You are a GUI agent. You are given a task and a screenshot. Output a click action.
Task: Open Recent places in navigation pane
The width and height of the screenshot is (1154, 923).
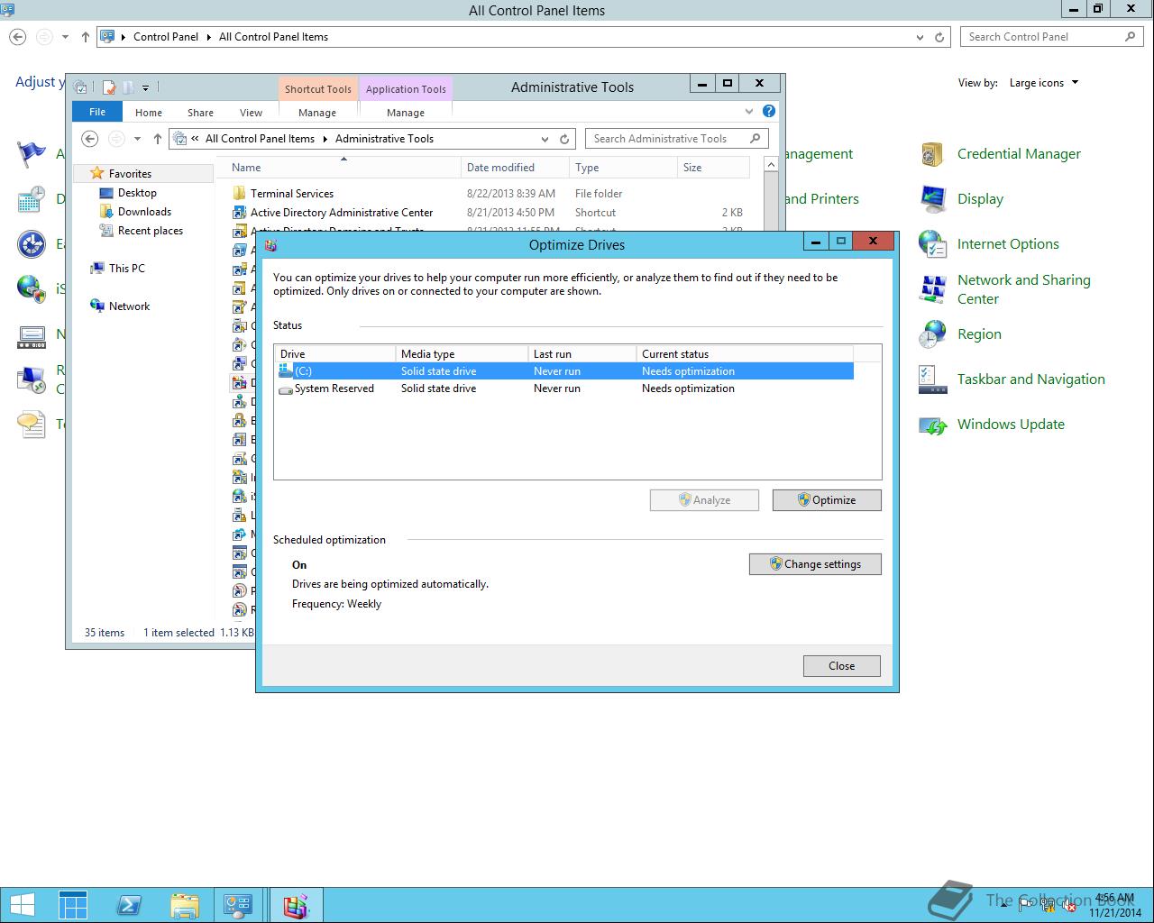click(150, 231)
